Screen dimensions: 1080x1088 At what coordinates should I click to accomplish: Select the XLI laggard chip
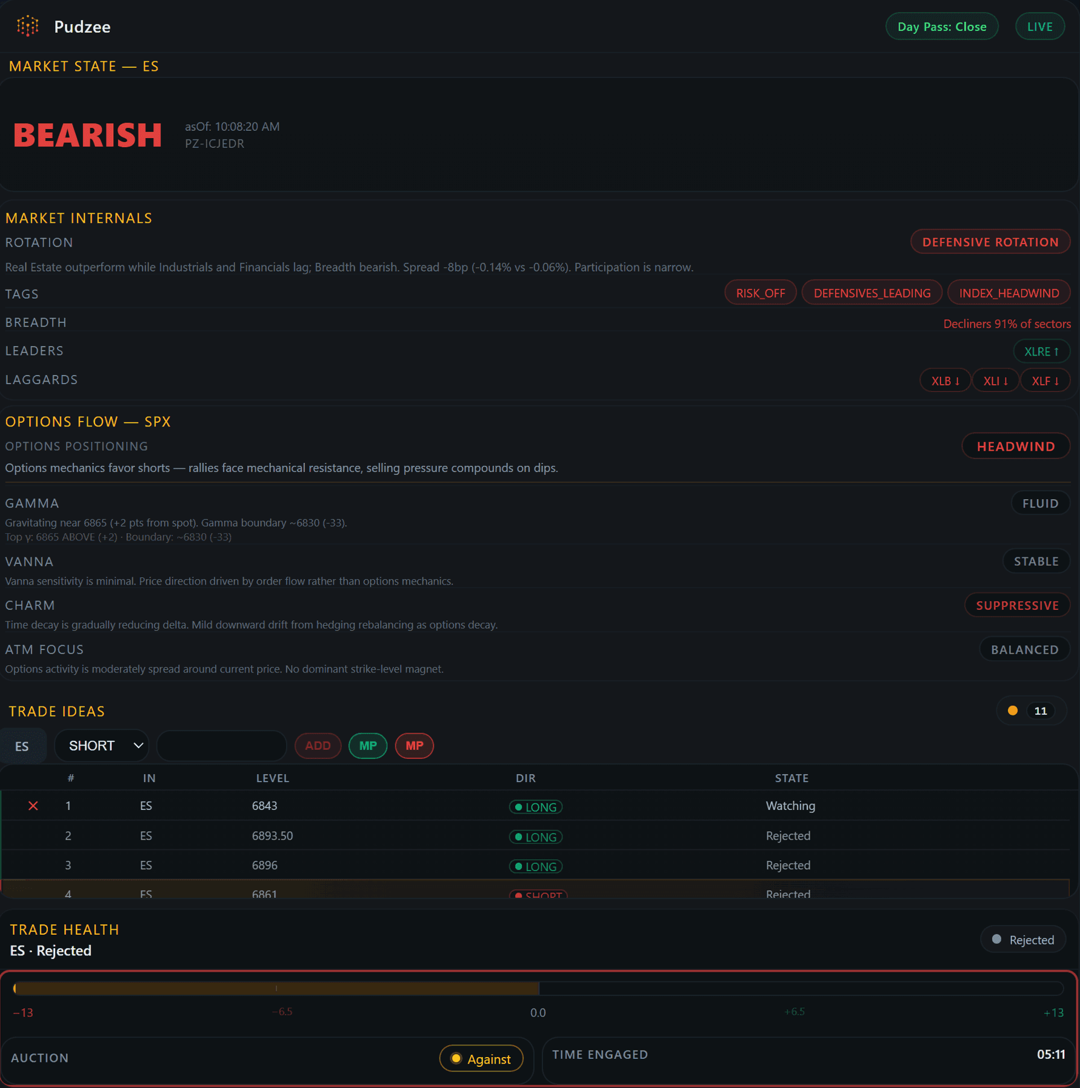coord(995,380)
